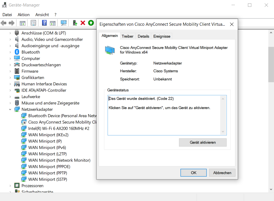
Task: Click the Intel Wi-Fi 6 AX200 adapter icon
Action: point(24,128)
